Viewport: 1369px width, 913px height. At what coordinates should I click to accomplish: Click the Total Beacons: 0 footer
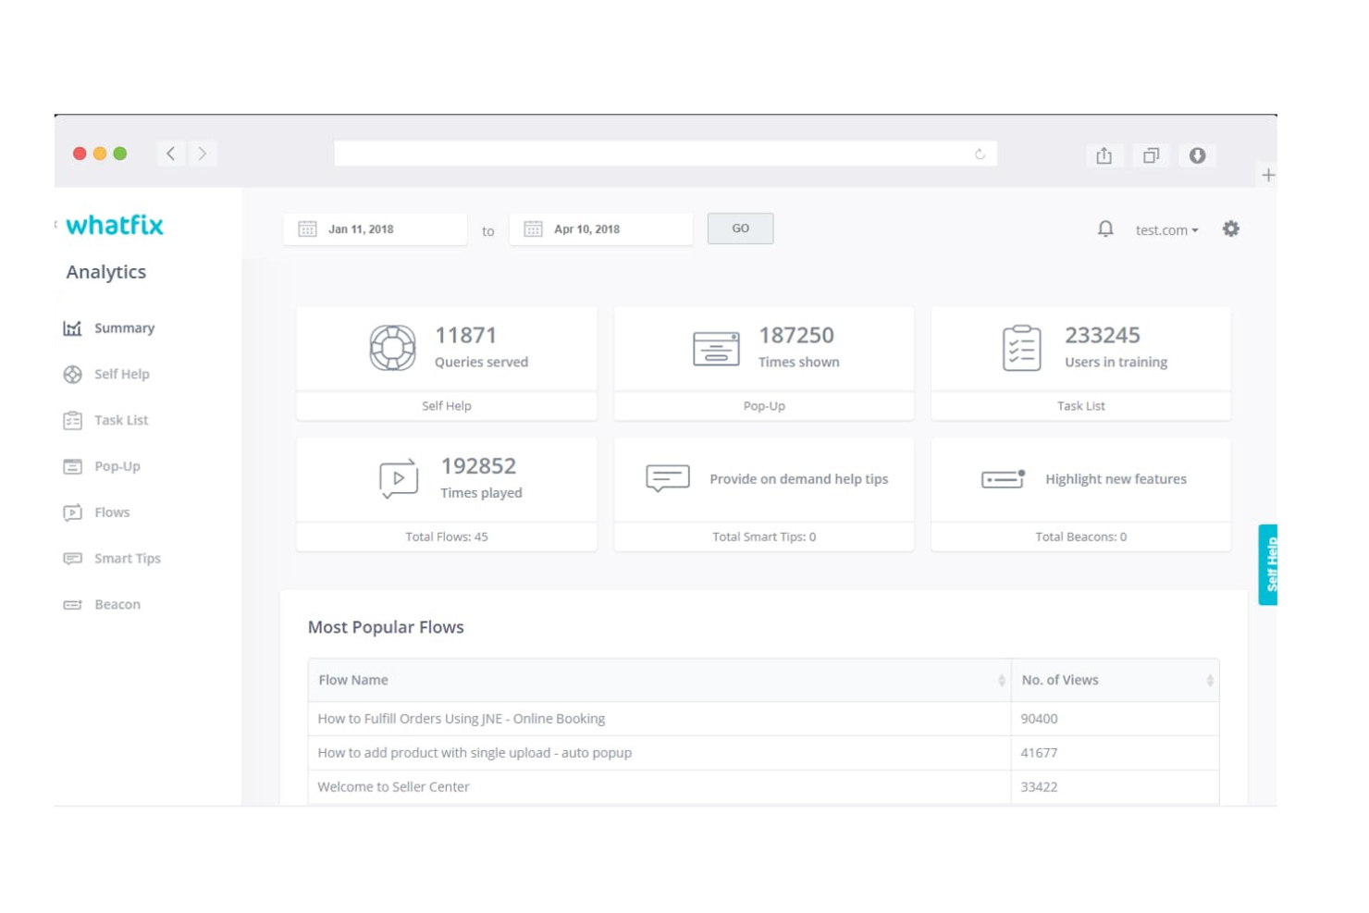click(x=1081, y=537)
